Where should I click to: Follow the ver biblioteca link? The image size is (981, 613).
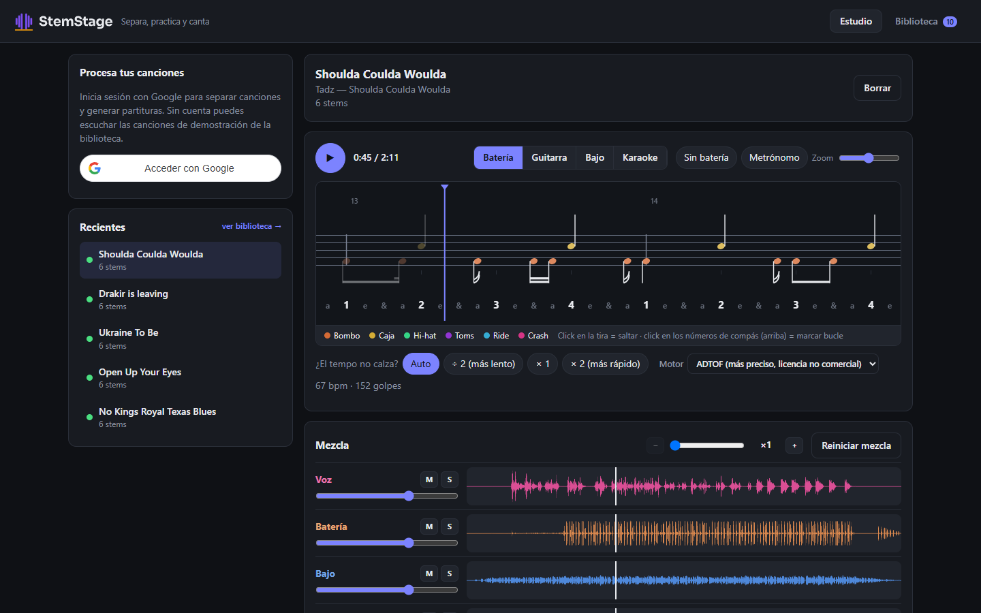[251, 226]
